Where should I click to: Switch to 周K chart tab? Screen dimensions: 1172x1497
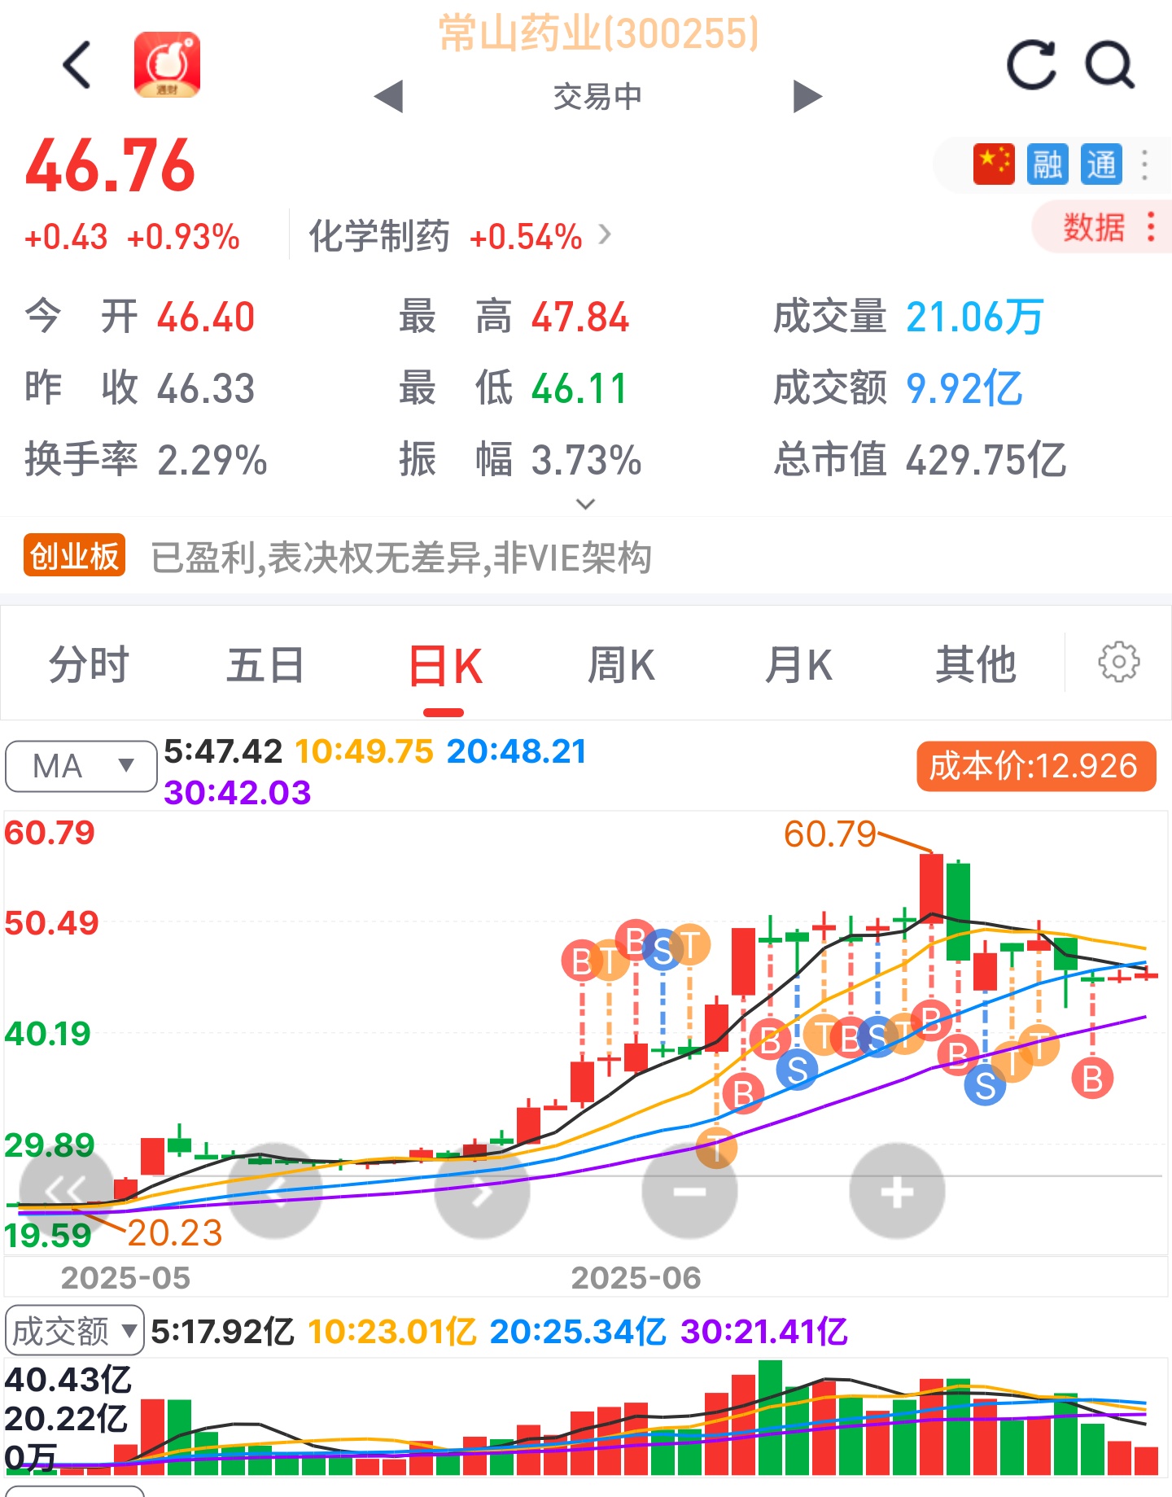(621, 665)
